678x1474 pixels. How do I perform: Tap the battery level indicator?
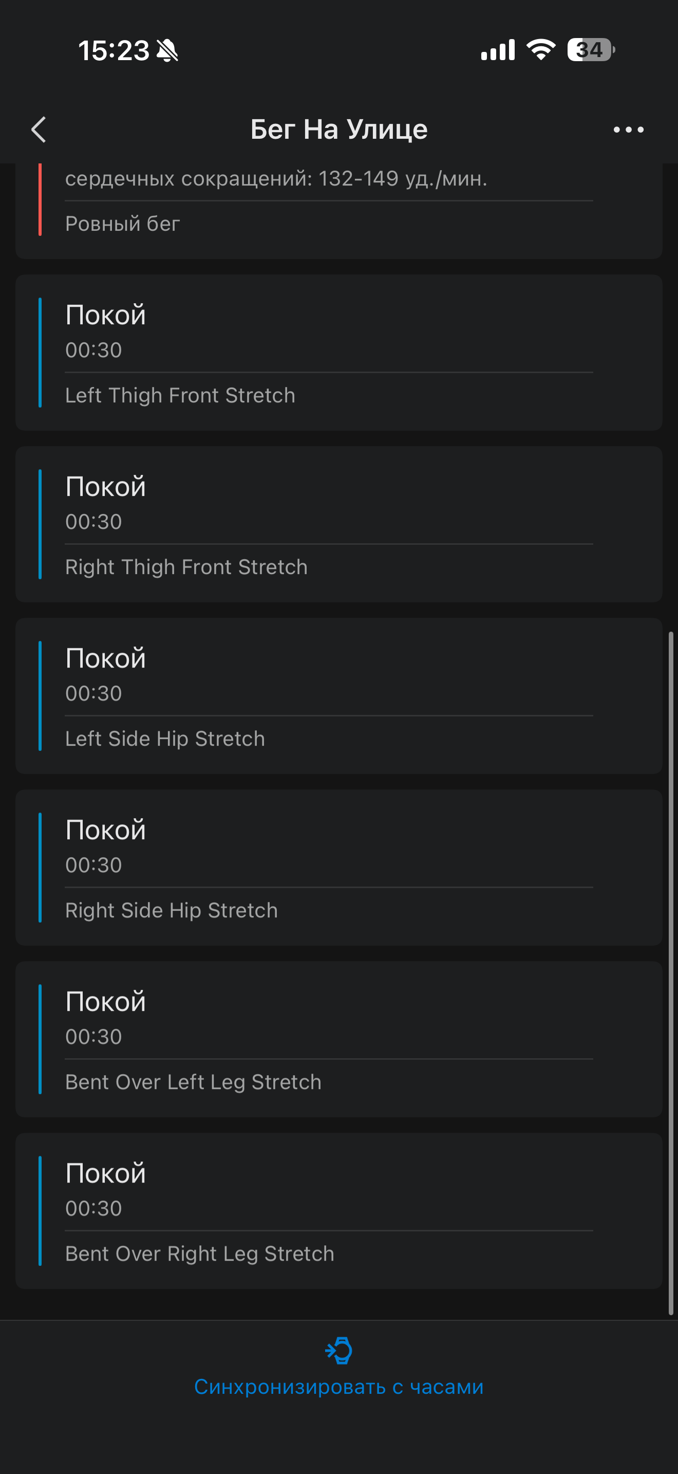tap(591, 50)
